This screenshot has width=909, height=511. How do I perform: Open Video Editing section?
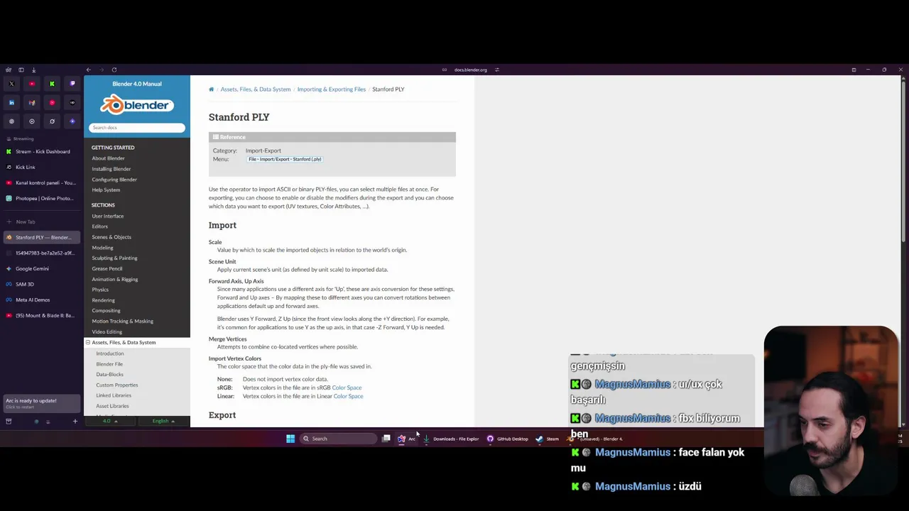107,332
